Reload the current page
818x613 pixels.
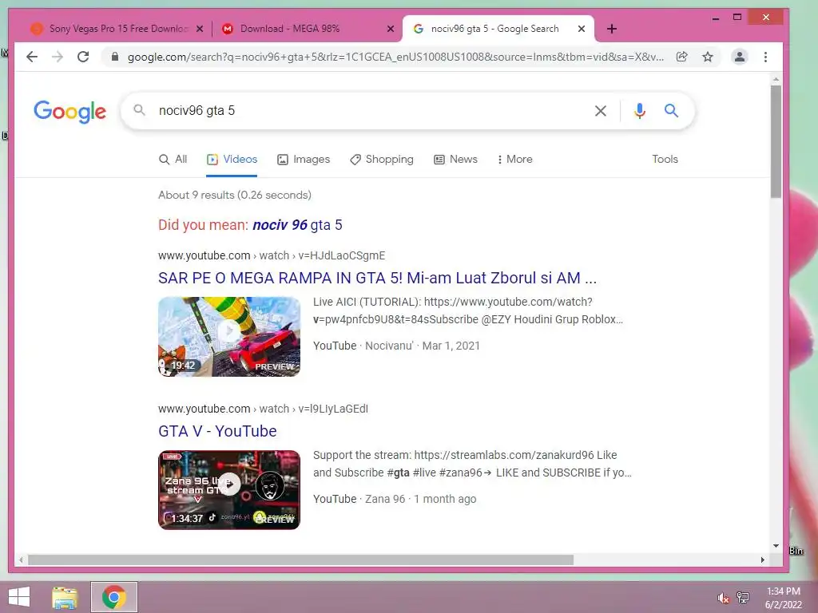tap(83, 57)
